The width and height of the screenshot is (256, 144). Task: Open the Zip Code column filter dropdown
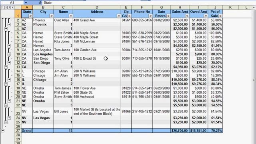(x=129, y=16)
